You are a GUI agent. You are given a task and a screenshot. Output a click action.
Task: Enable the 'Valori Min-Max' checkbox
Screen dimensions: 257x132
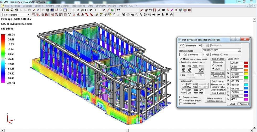coord(180,104)
